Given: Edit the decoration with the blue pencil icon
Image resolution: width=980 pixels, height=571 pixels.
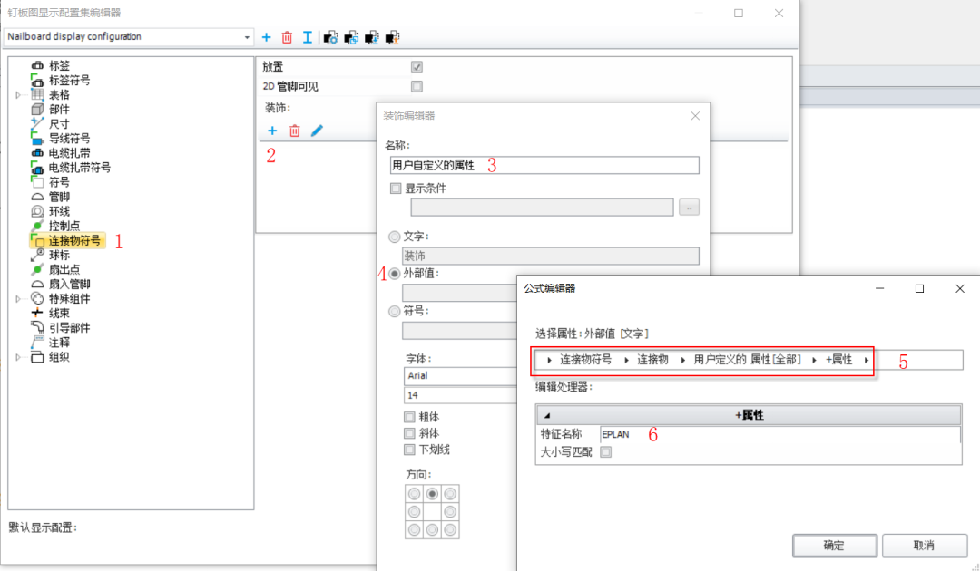Looking at the screenshot, I should click(317, 131).
